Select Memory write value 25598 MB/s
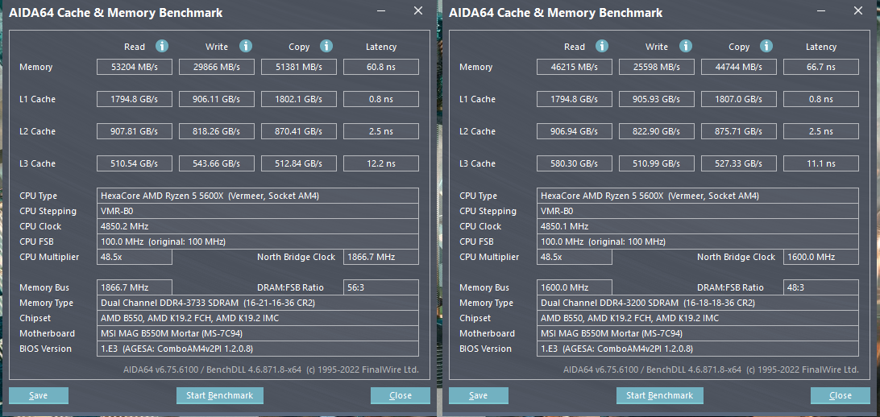This screenshot has height=417, width=880. coord(657,68)
